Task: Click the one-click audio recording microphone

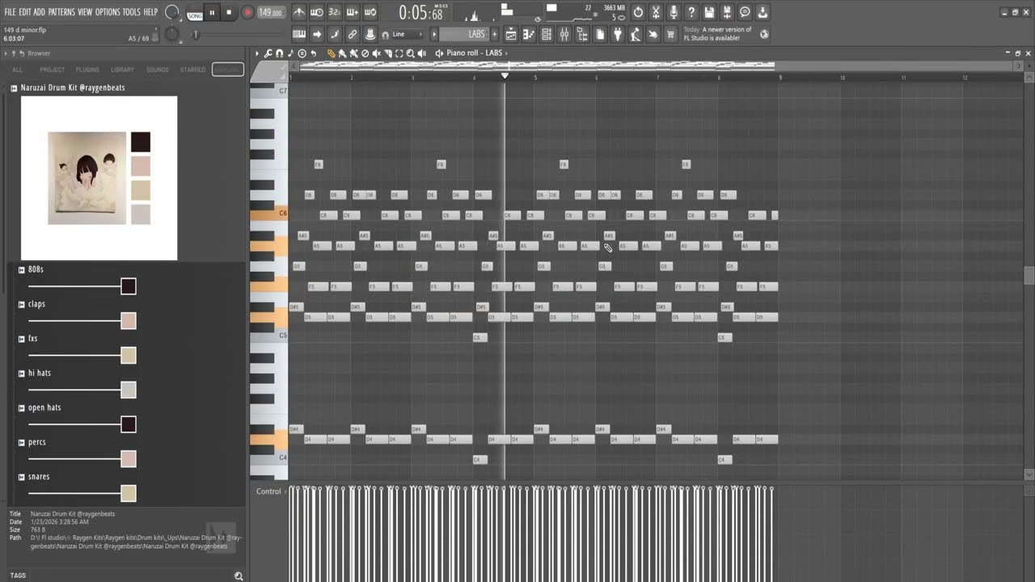Action: tap(674, 12)
